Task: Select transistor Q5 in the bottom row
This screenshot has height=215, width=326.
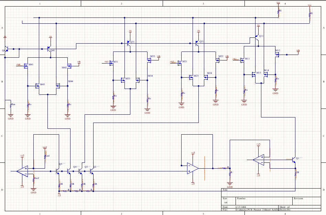Action: pyautogui.click(x=58, y=170)
